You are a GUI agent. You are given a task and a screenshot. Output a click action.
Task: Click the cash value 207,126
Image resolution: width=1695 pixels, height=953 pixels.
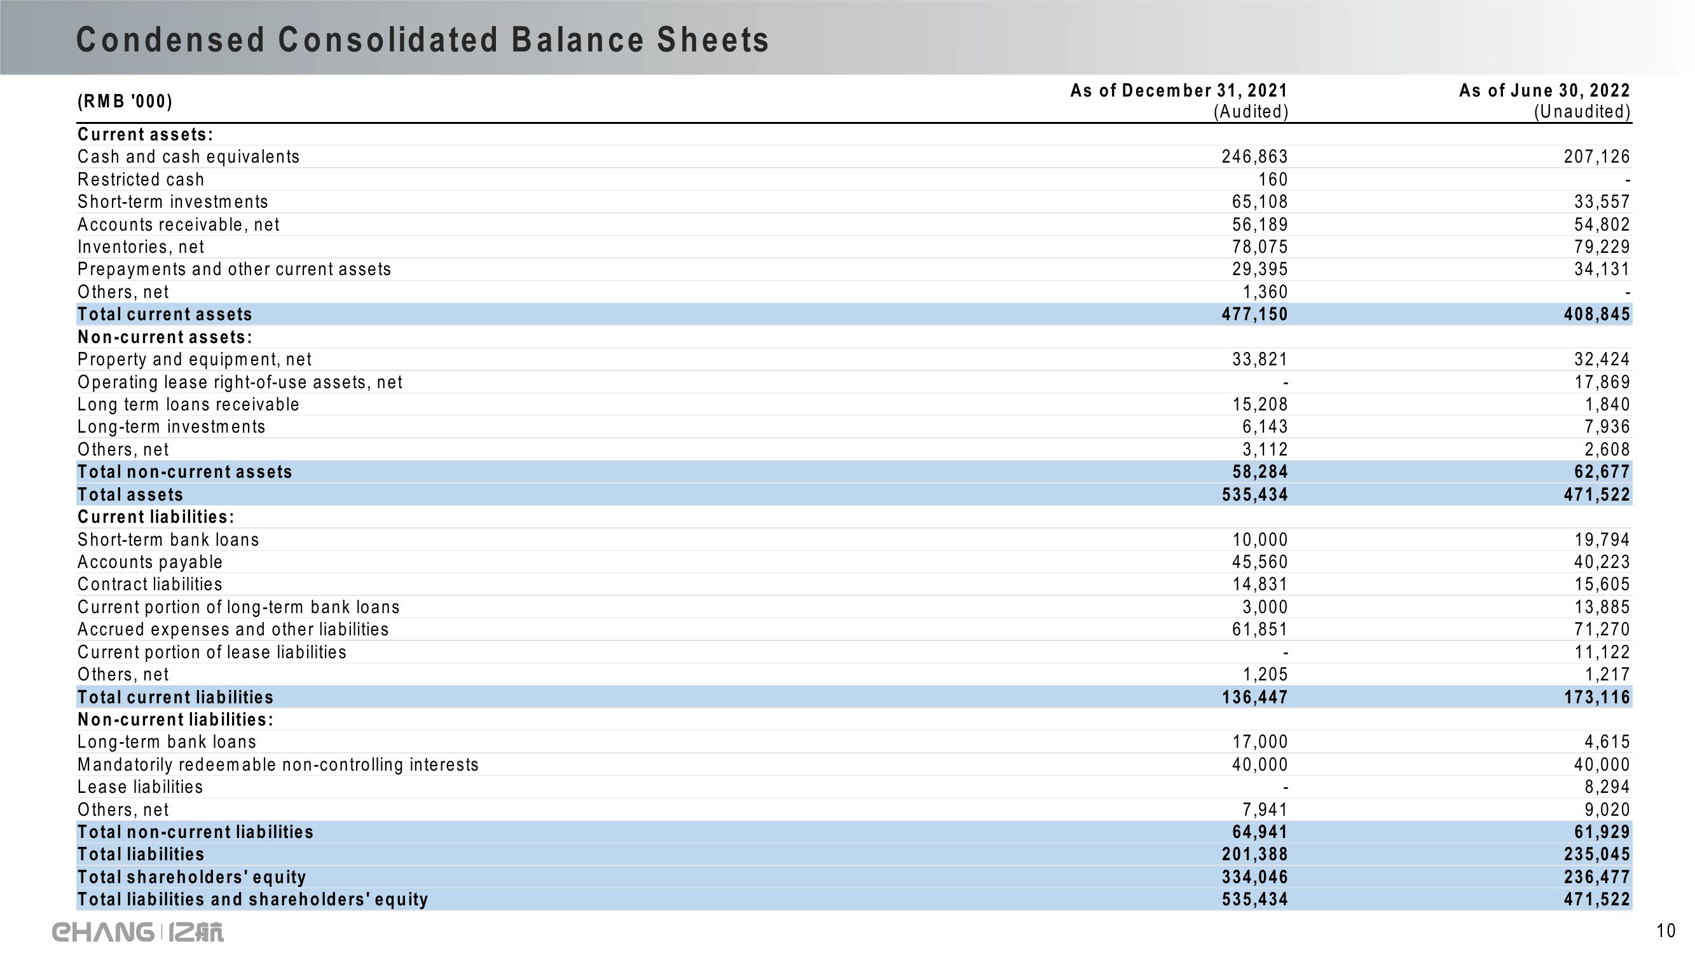click(1598, 156)
